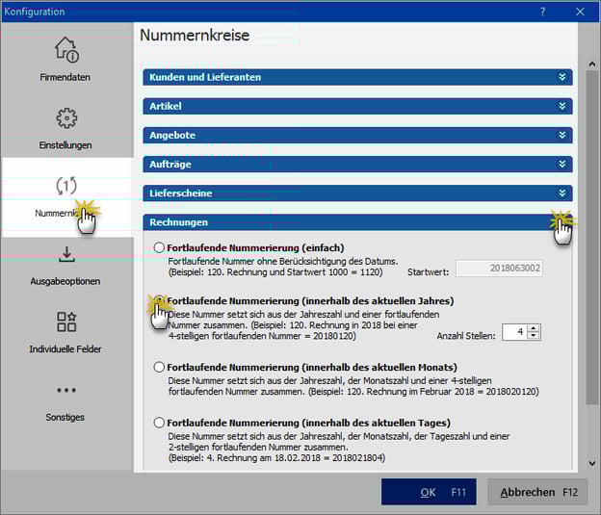Select numbering within aktuellen Tages
Viewport: 601px width, 515px height.
(159, 423)
